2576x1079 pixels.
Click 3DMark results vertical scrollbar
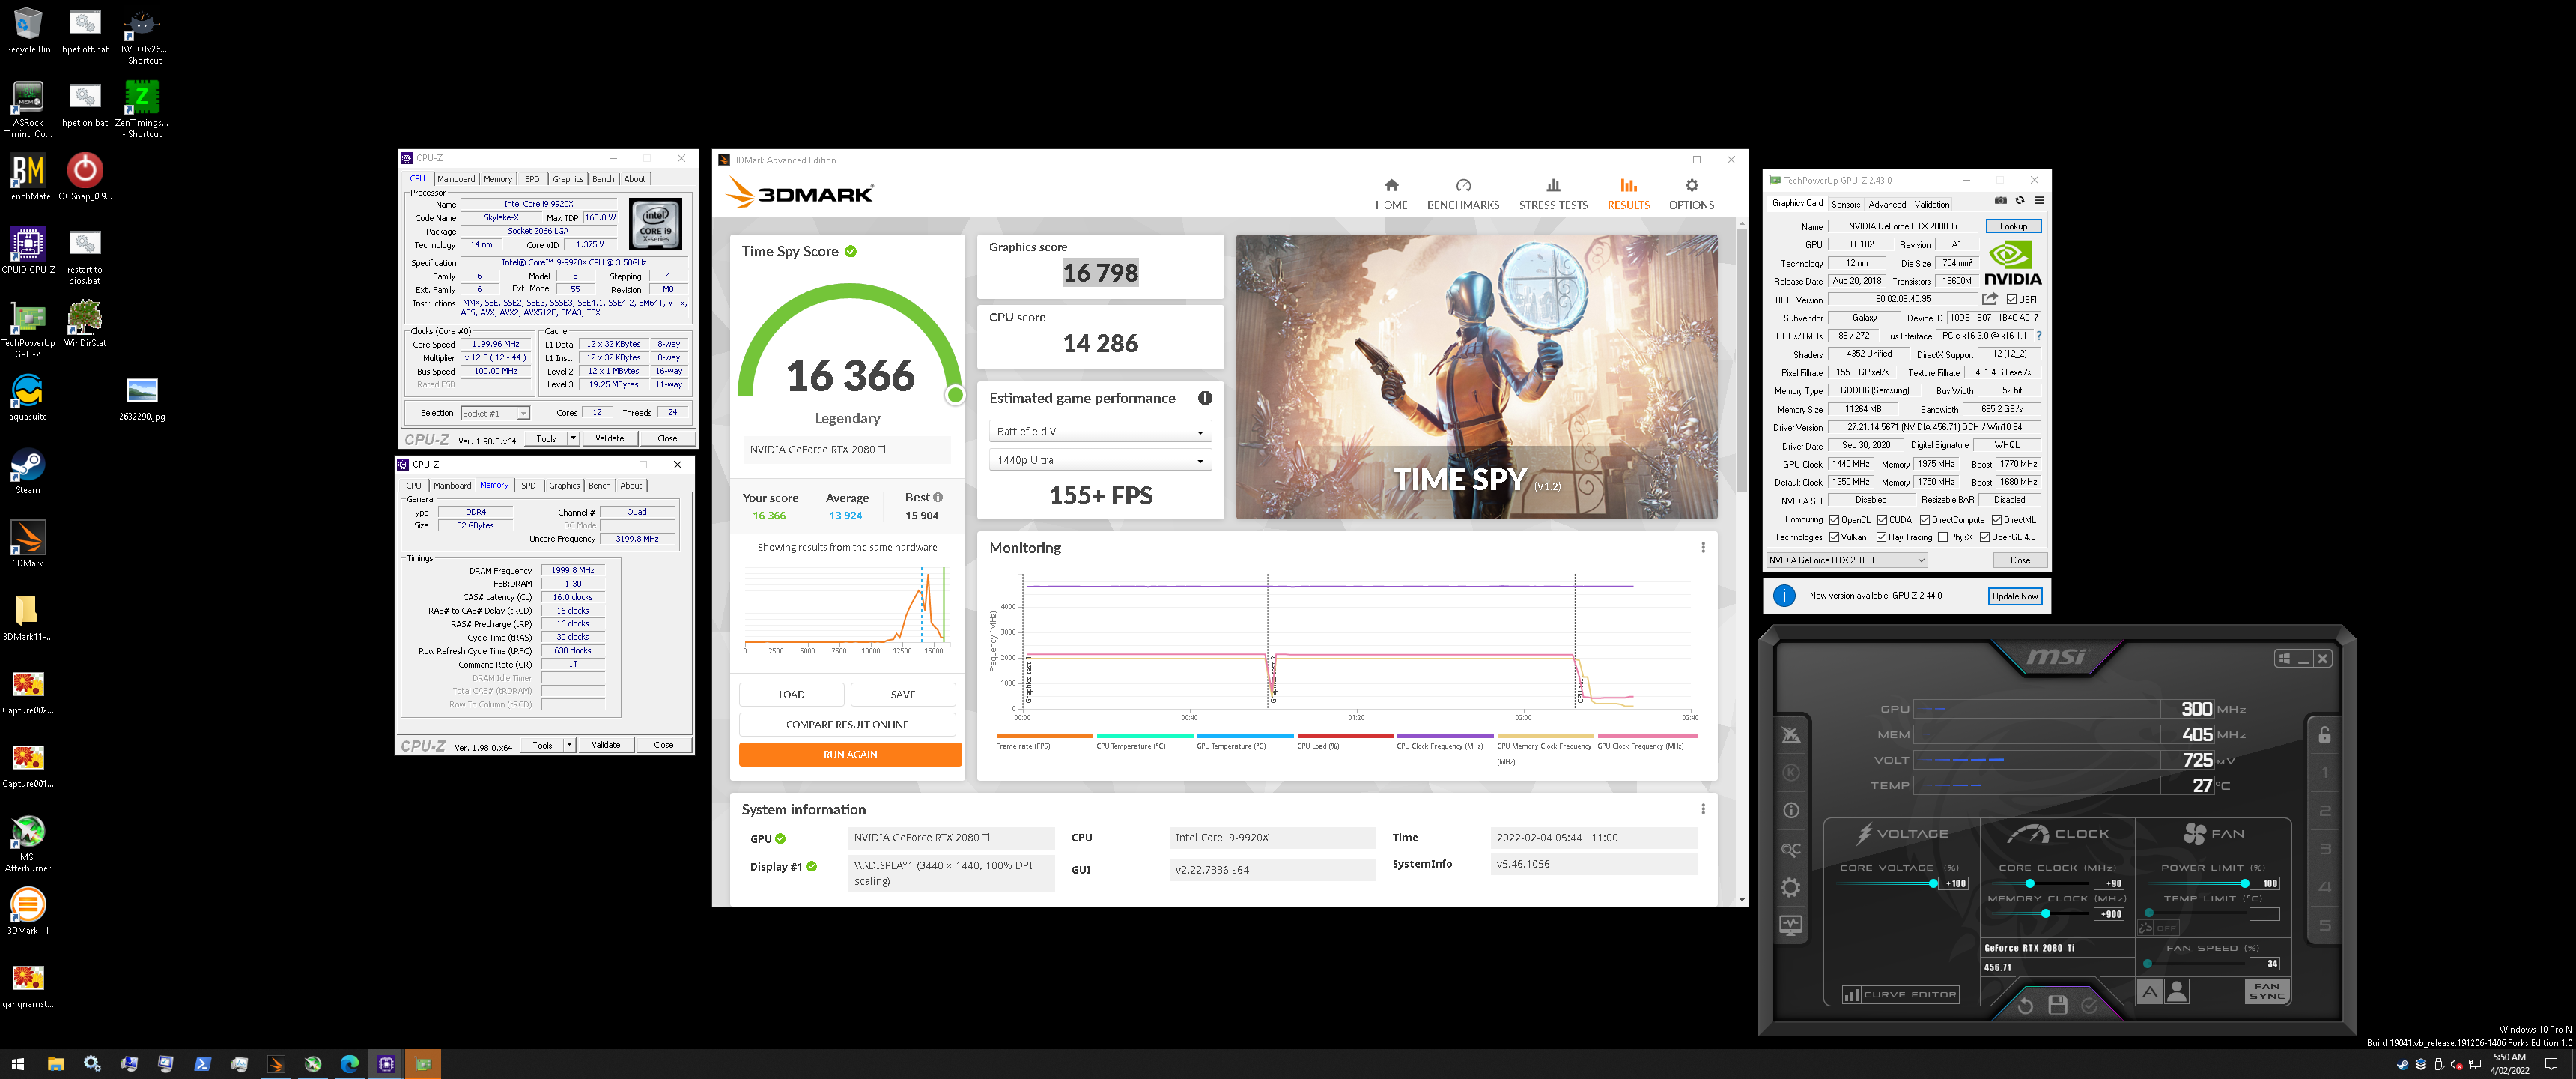click(1742, 360)
